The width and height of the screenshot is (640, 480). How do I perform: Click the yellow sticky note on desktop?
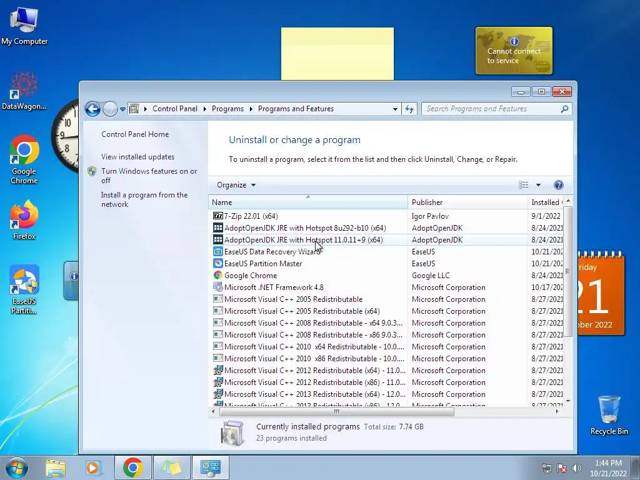coord(337,54)
